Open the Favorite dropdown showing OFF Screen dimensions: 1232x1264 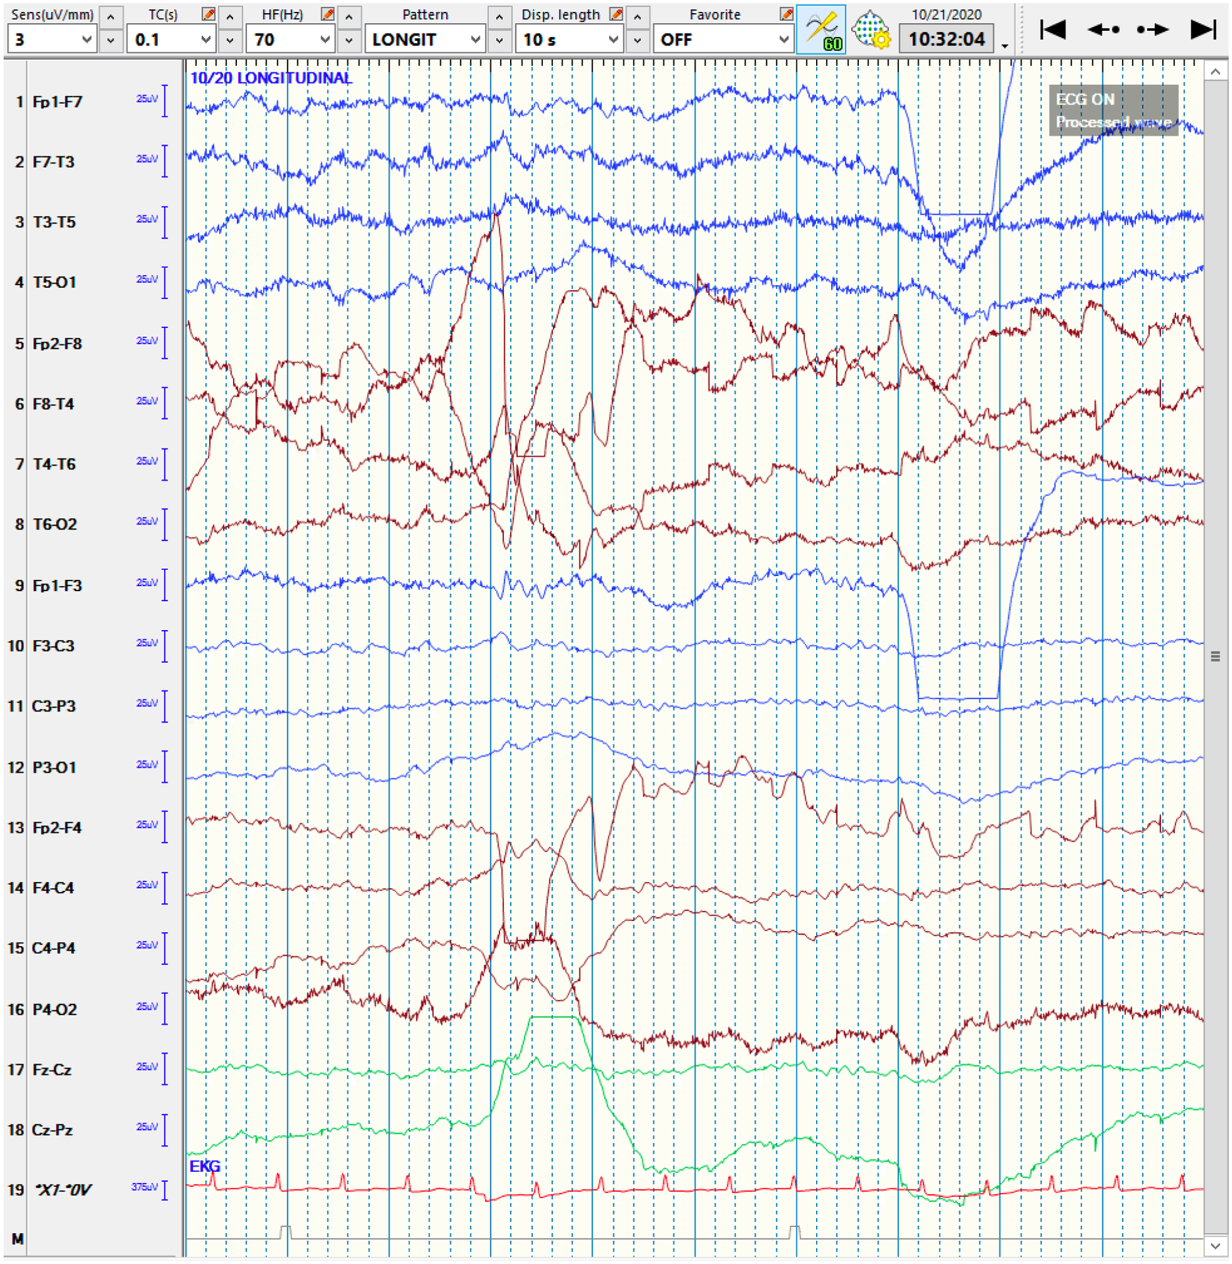pyautogui.click(x=723, y=39)
